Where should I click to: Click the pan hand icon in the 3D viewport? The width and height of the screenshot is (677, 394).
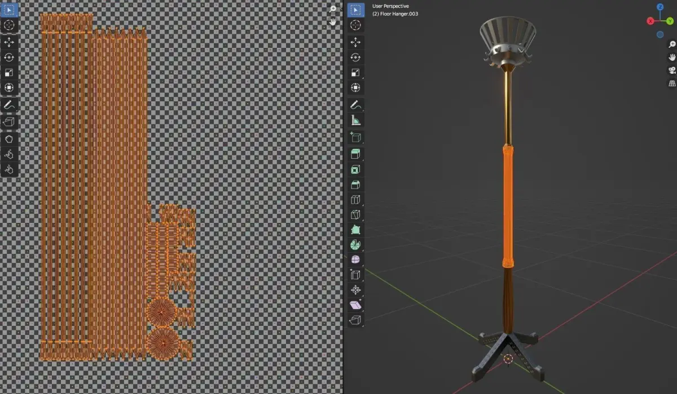672,57
